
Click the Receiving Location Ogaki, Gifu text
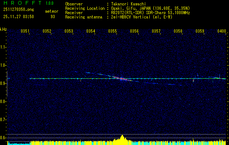(150, 8)
